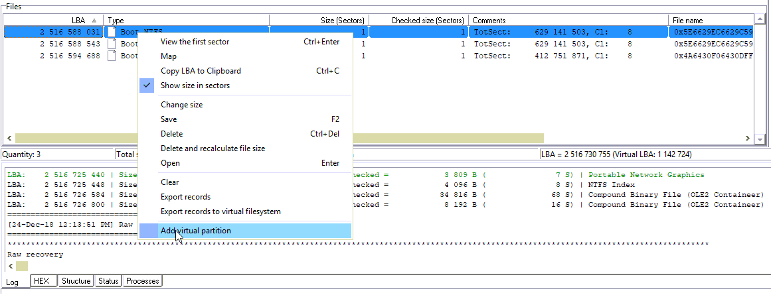771x295 pixels.
Task: Select 'Export records to virtual filesystem'
Action: click(x=220, y=211)
